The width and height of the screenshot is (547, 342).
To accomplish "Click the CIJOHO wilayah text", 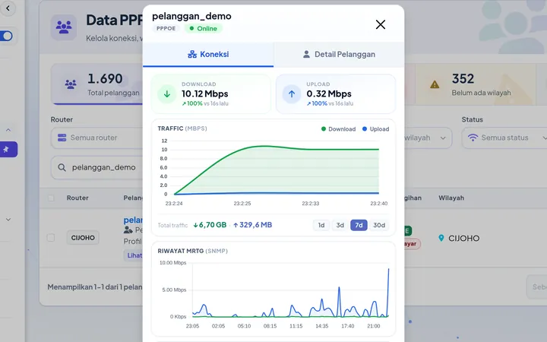I will (463, 239).
